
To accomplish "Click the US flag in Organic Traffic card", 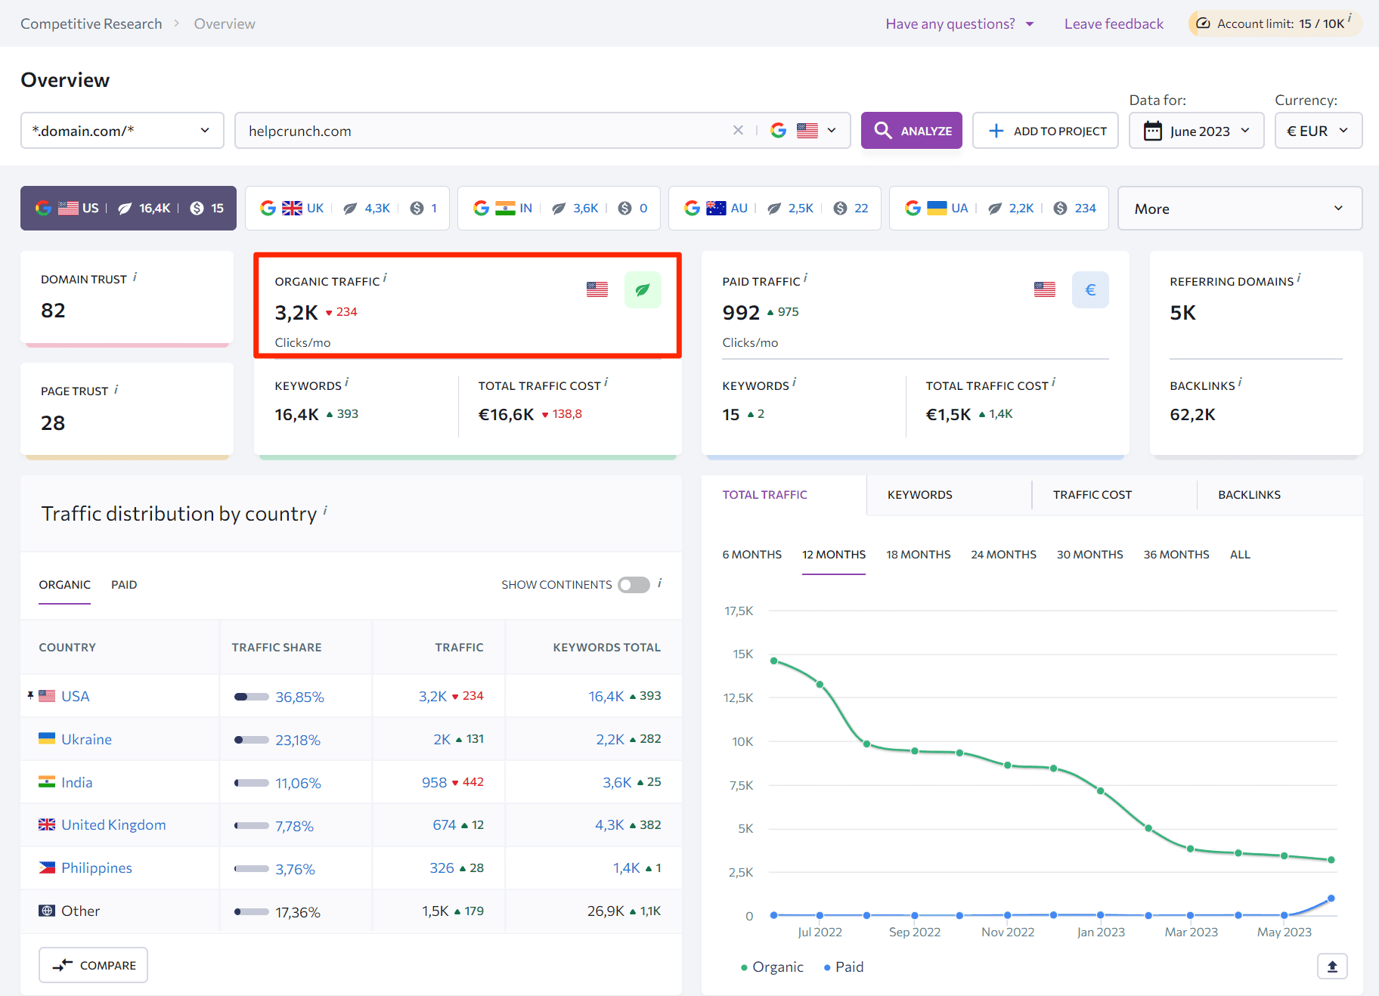I will point(597,289).
